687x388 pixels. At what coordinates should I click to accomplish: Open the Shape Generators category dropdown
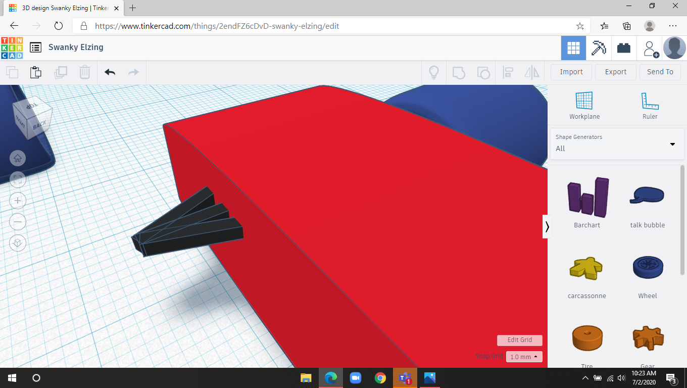coord(616,143)
